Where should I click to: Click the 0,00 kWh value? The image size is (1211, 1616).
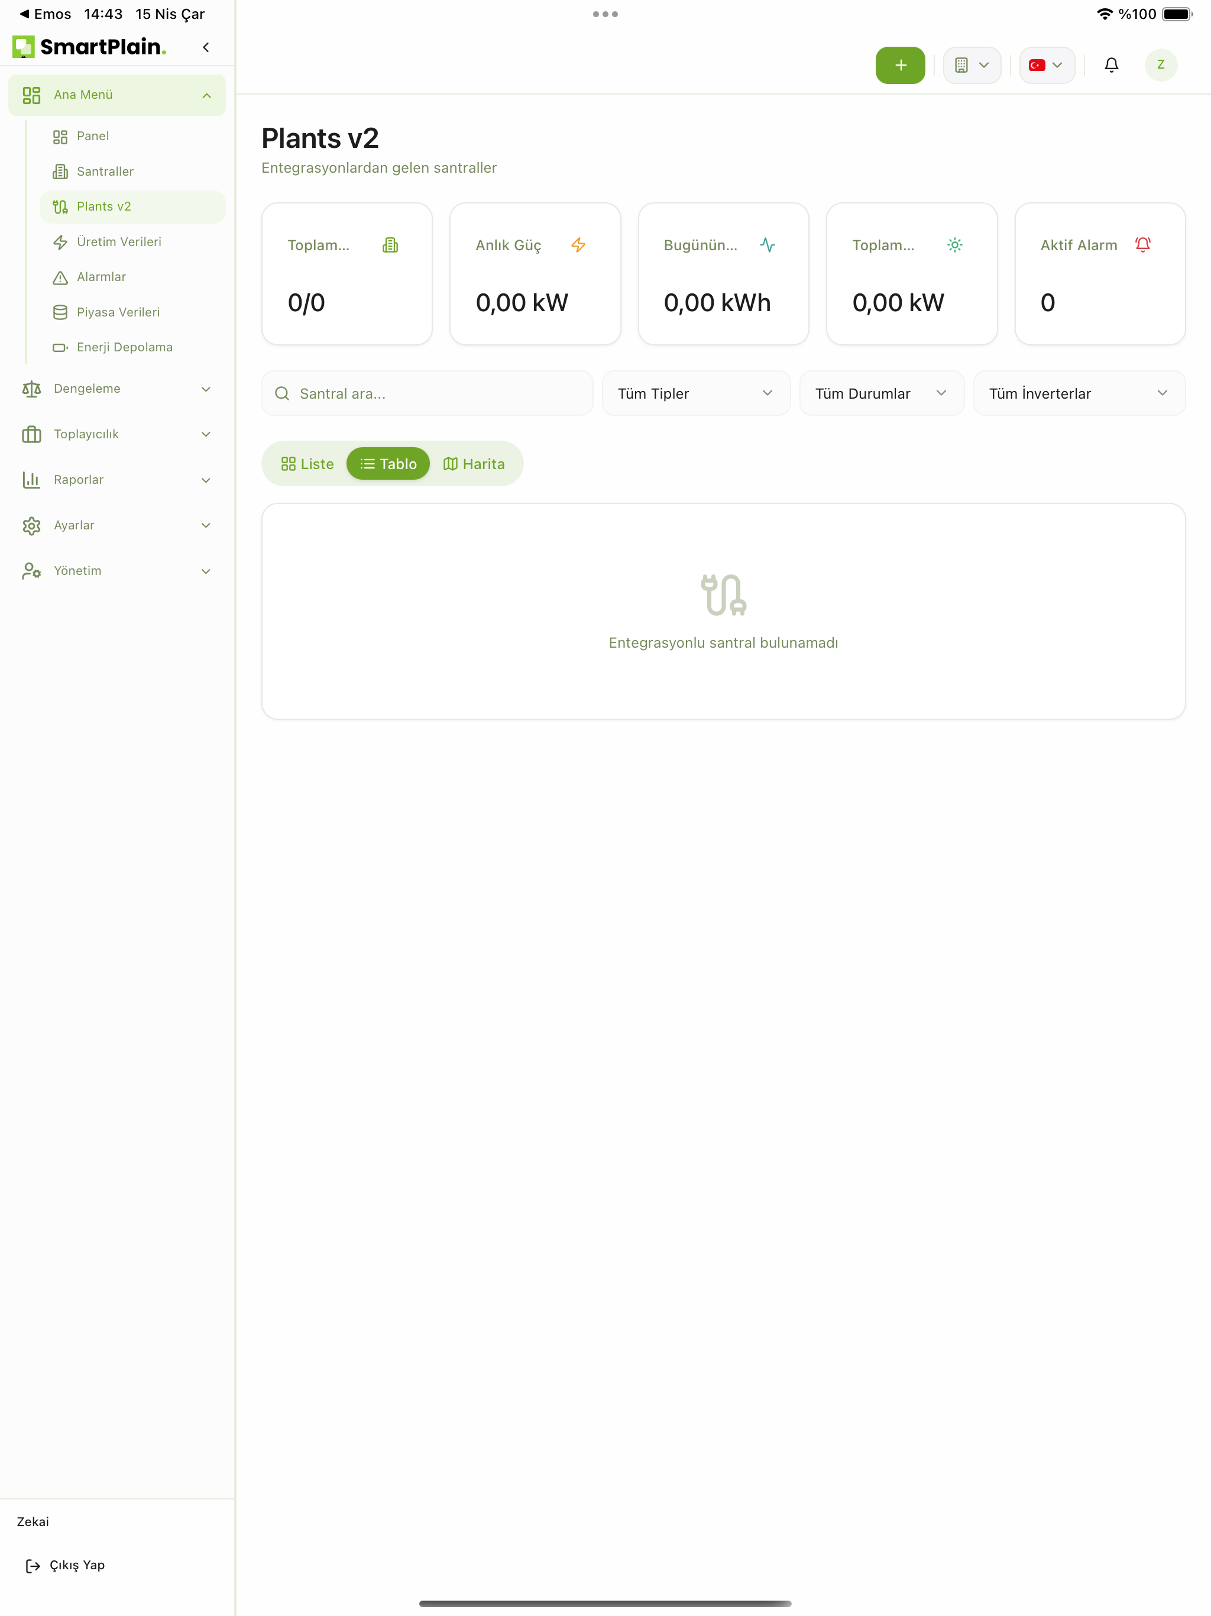tap(717, 303)
